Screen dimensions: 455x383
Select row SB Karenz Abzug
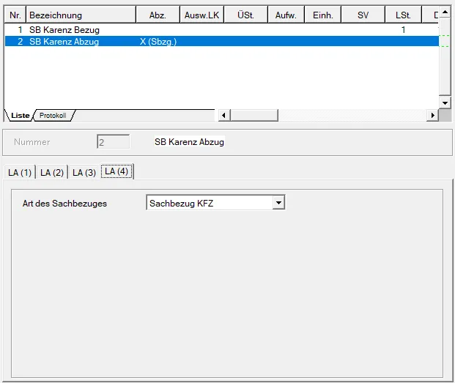pos(222,42)
